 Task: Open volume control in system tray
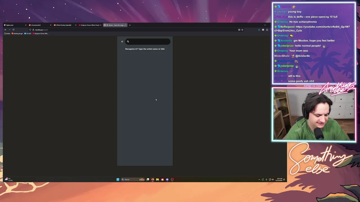[x=273, y=180]
